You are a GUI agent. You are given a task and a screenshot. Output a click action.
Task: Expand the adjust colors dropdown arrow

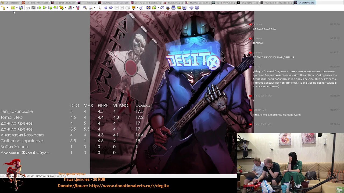coord(74,8)
